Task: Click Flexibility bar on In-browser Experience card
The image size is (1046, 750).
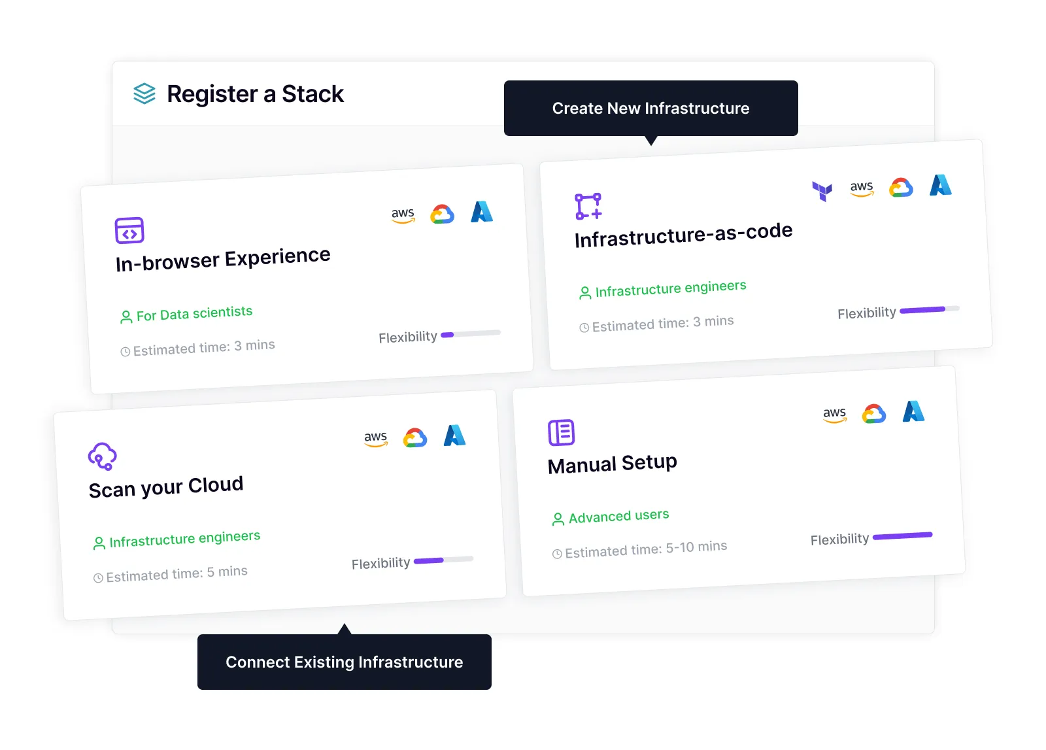Action: [x=471, y=333]
